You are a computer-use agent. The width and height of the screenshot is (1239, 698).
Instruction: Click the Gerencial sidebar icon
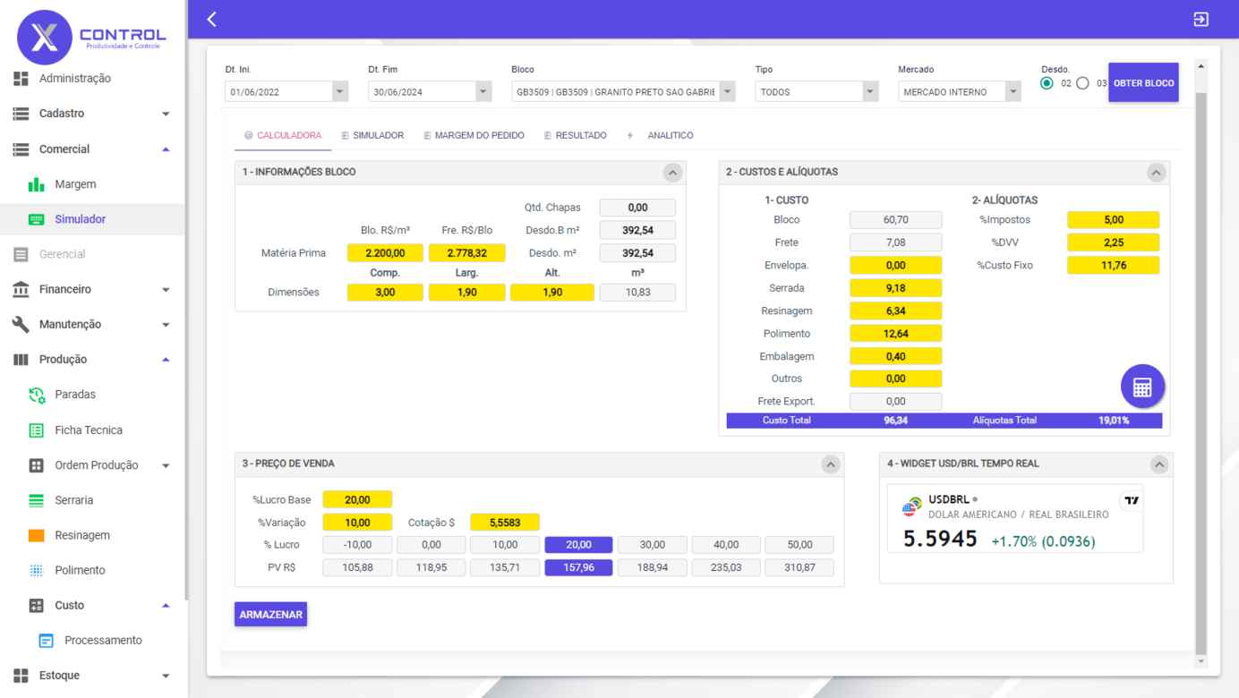coord(21,254)
